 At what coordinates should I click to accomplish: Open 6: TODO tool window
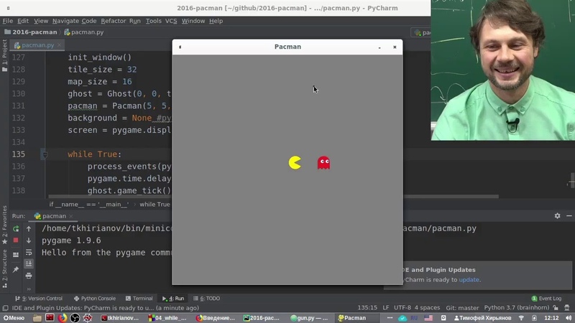(x=206, y=299)
